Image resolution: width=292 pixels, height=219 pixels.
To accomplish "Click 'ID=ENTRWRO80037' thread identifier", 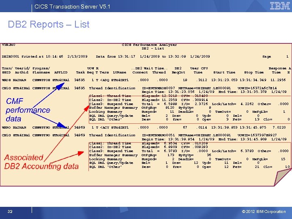I will [159, 88].
